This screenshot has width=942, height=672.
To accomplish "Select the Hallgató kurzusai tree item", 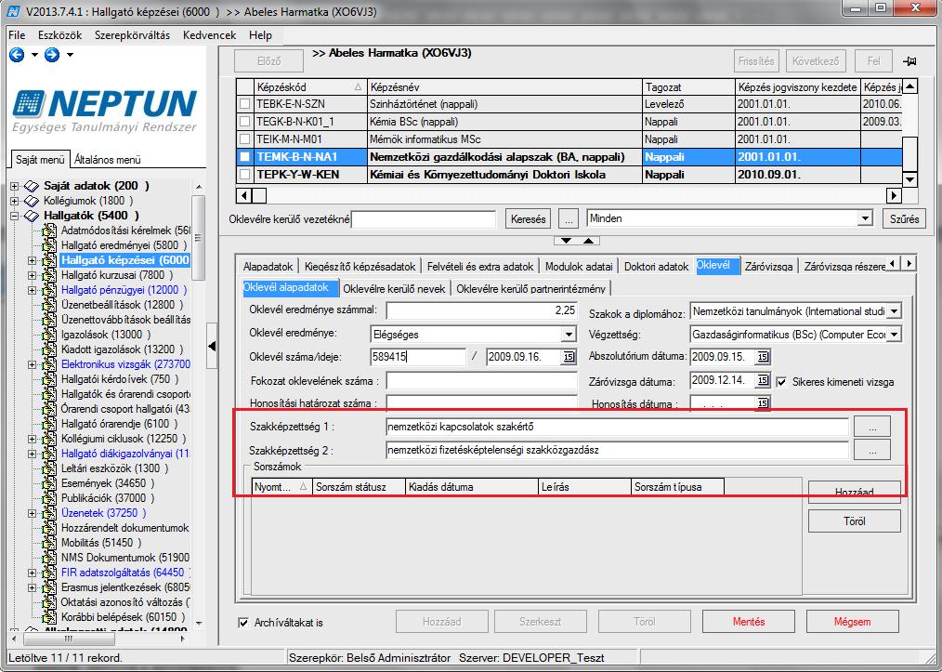I will click(116, 275).
